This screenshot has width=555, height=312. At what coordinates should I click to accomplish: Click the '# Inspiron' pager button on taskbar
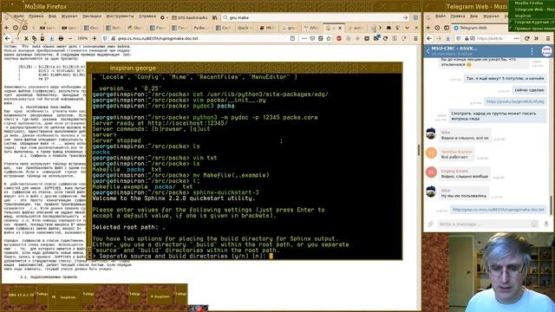160,296
